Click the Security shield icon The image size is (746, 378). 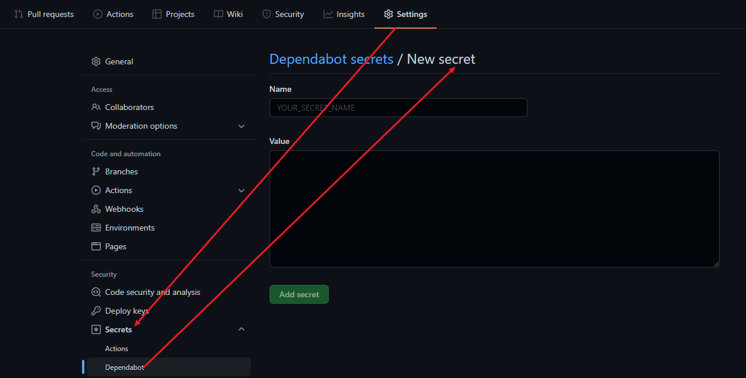267,14
